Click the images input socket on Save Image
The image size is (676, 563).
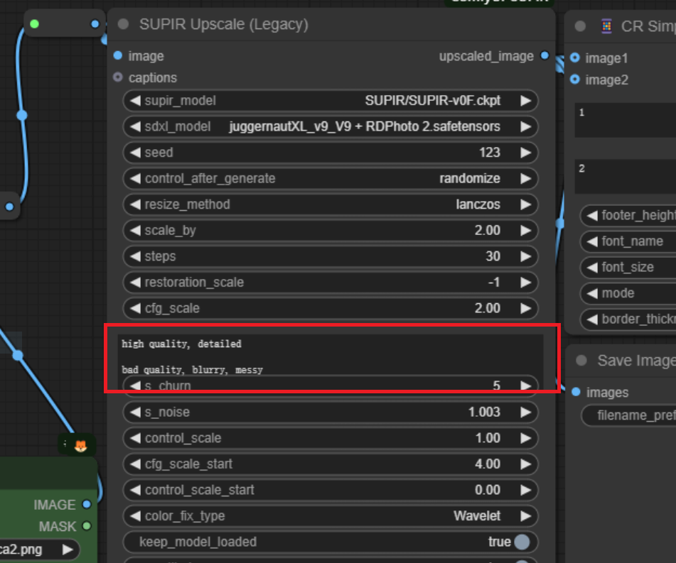point(574,392)
